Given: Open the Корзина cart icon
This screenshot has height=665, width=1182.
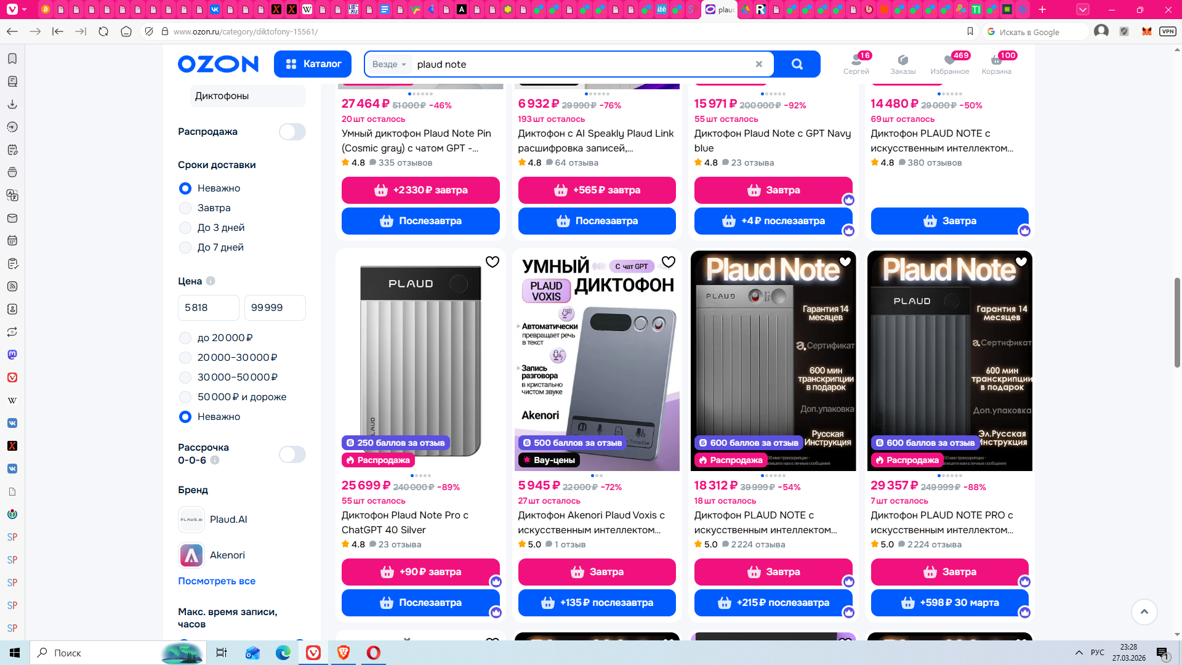Looking at the screenshot, I should 996,63.
